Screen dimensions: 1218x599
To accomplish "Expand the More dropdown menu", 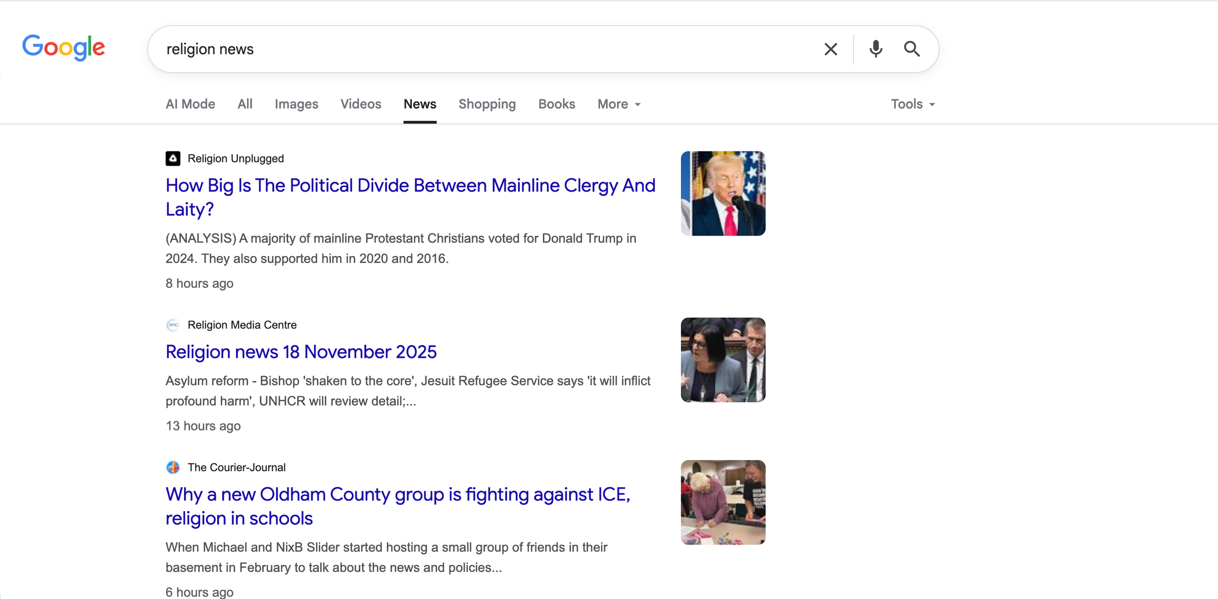I will [619, 104].
